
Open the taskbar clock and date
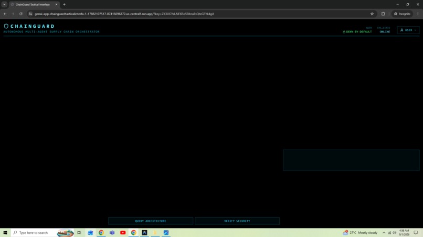404,233
